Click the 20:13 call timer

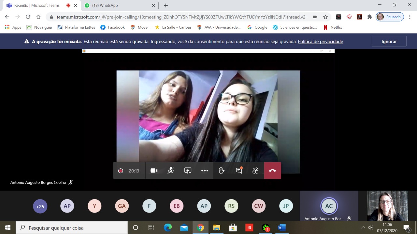pos(134,171)
